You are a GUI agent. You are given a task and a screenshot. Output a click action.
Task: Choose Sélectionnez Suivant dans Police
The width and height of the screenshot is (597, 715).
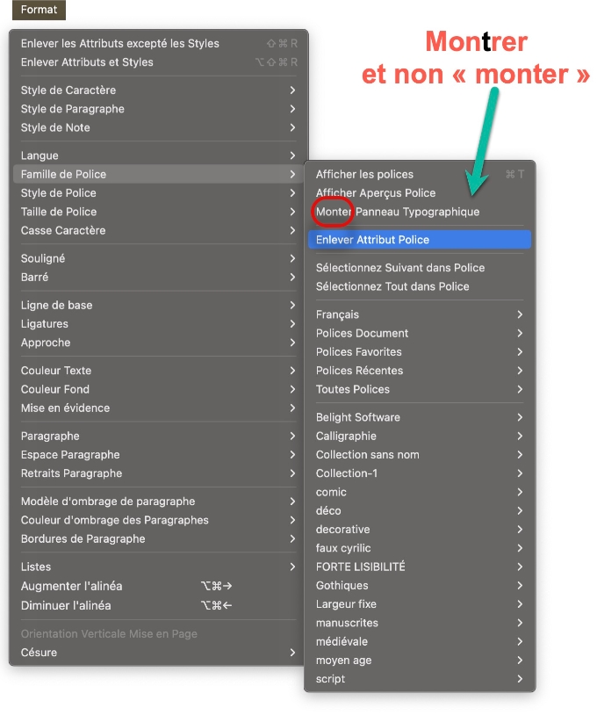(x=420, y=268)
